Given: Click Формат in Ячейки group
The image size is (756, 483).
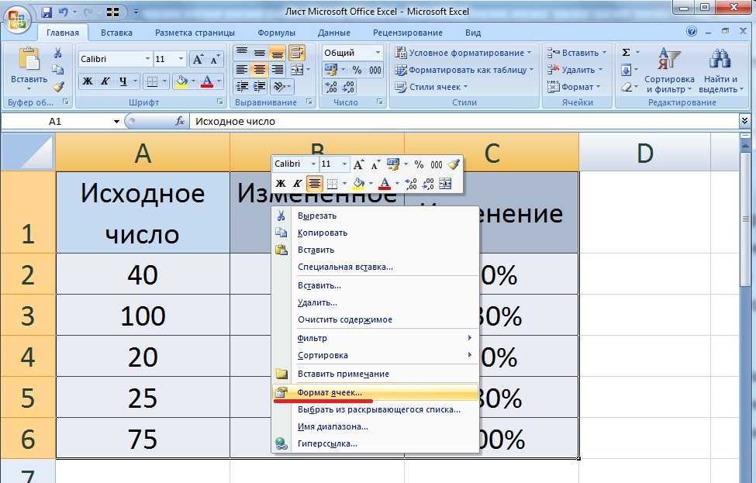Looking at the screenshot, I should pos(574,87).
